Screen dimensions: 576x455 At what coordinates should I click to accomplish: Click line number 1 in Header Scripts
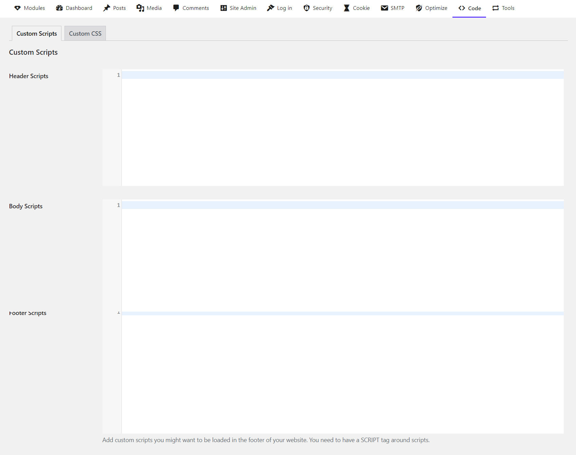tap(118, 75)
